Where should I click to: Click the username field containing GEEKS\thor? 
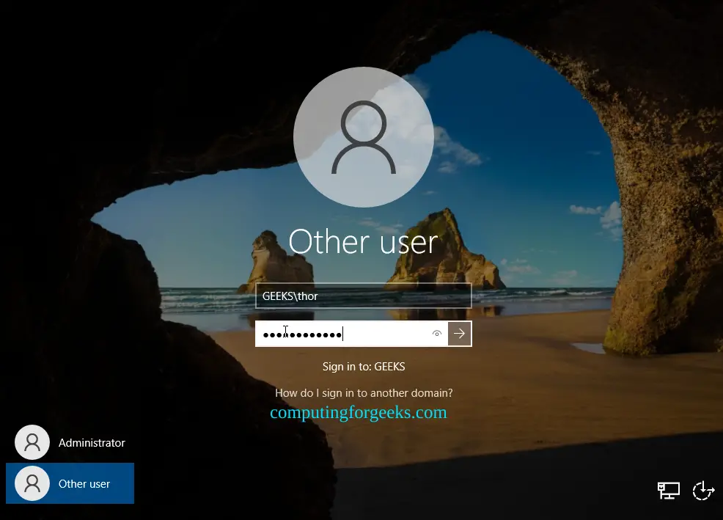click(x=364, y=296)
